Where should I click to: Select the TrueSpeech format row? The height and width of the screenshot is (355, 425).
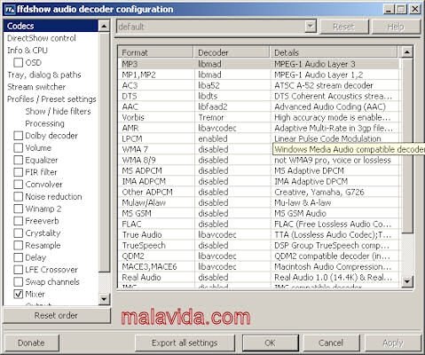(258, 245)
